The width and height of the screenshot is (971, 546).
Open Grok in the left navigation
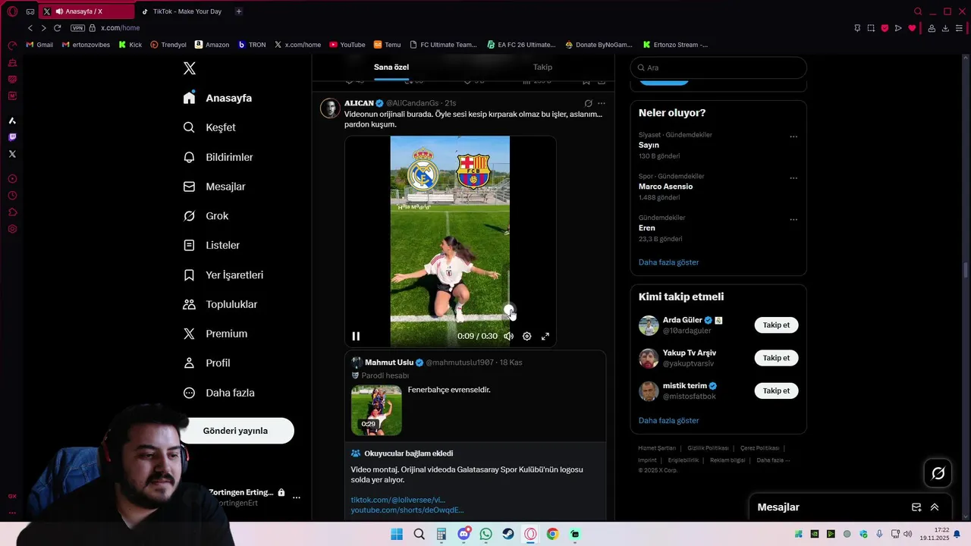coord(206,216)
